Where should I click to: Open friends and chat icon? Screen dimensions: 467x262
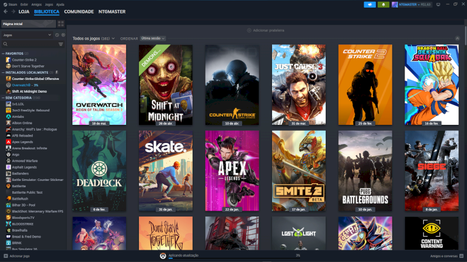461,256
